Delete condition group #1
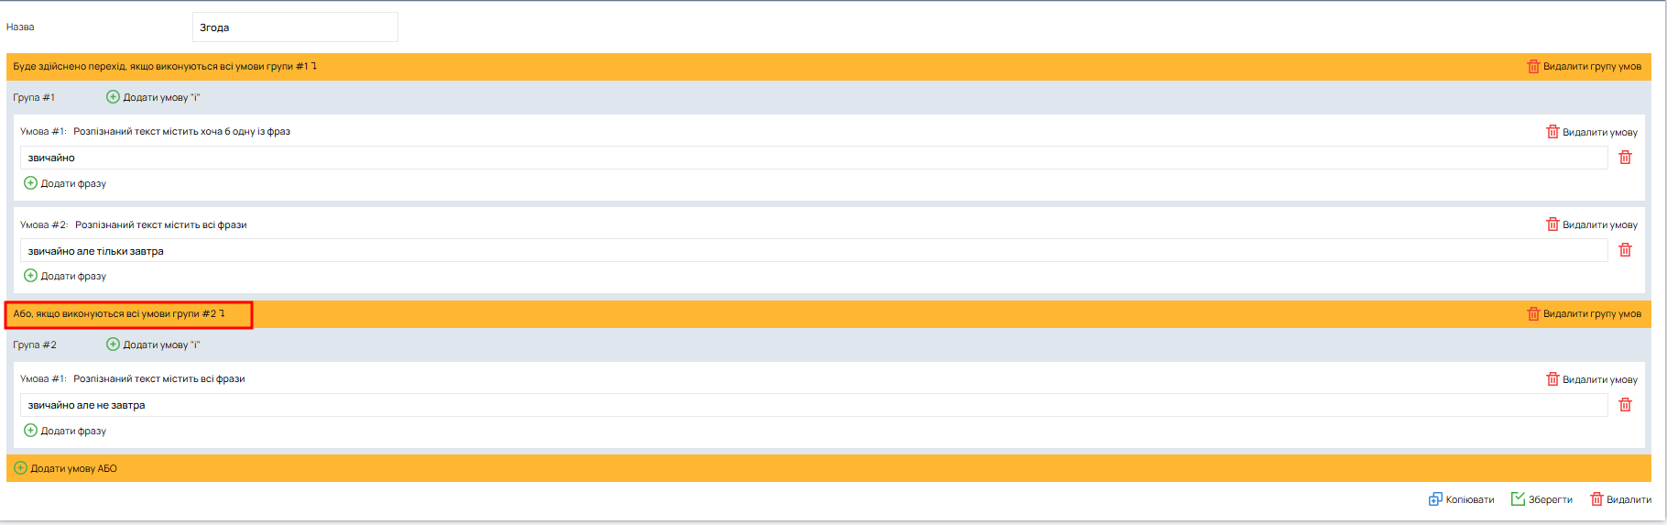 [x=1584, y=66]
